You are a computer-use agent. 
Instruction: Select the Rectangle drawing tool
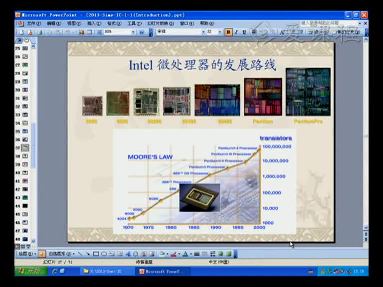96,254
